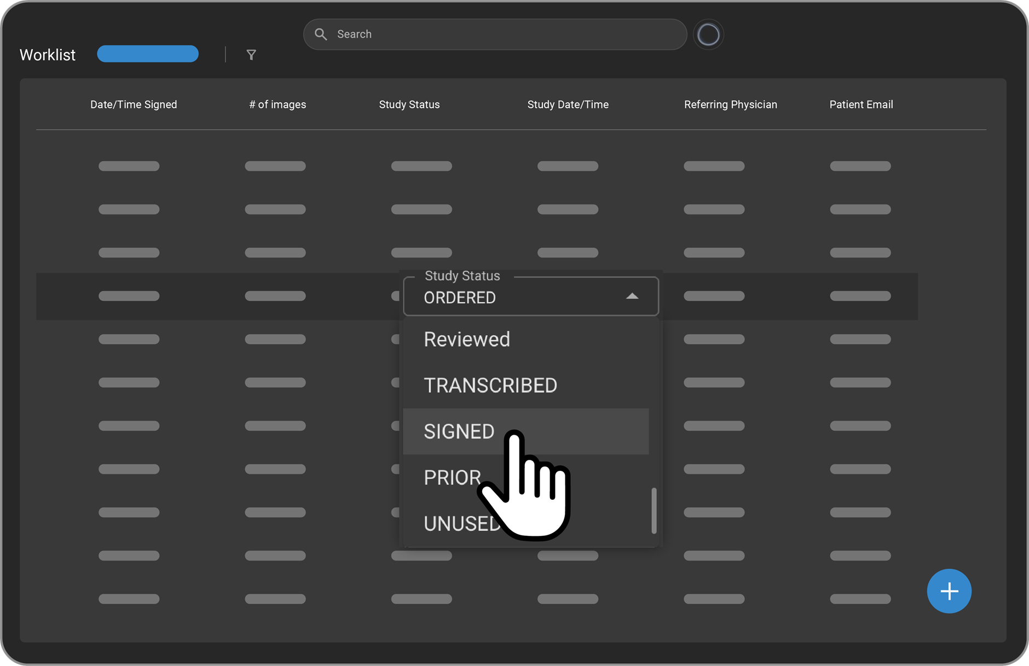Click the search magnifier icon
Image resolution: width=1029 pixels, height=666 pixels.
(321, 34)
